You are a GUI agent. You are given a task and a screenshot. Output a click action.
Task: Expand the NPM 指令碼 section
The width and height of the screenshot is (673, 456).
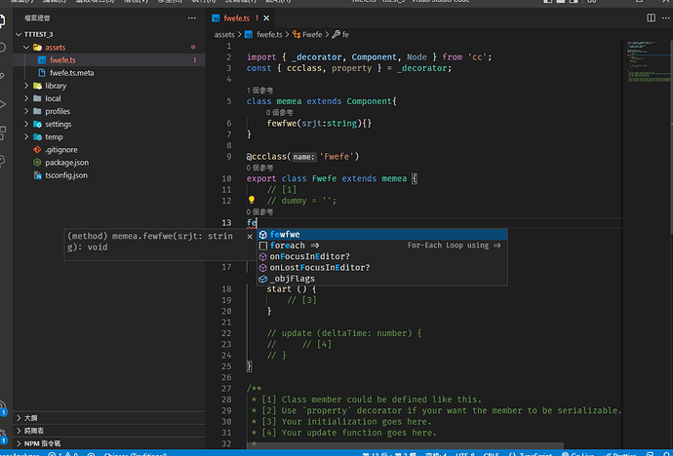41,443
